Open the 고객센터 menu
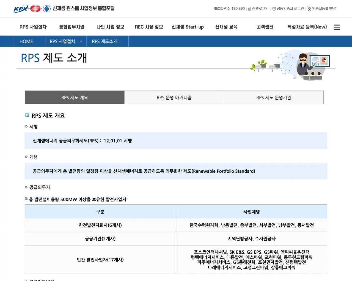Image resolution: width=352 pixels, height=281 pixels. coord(265,27)
